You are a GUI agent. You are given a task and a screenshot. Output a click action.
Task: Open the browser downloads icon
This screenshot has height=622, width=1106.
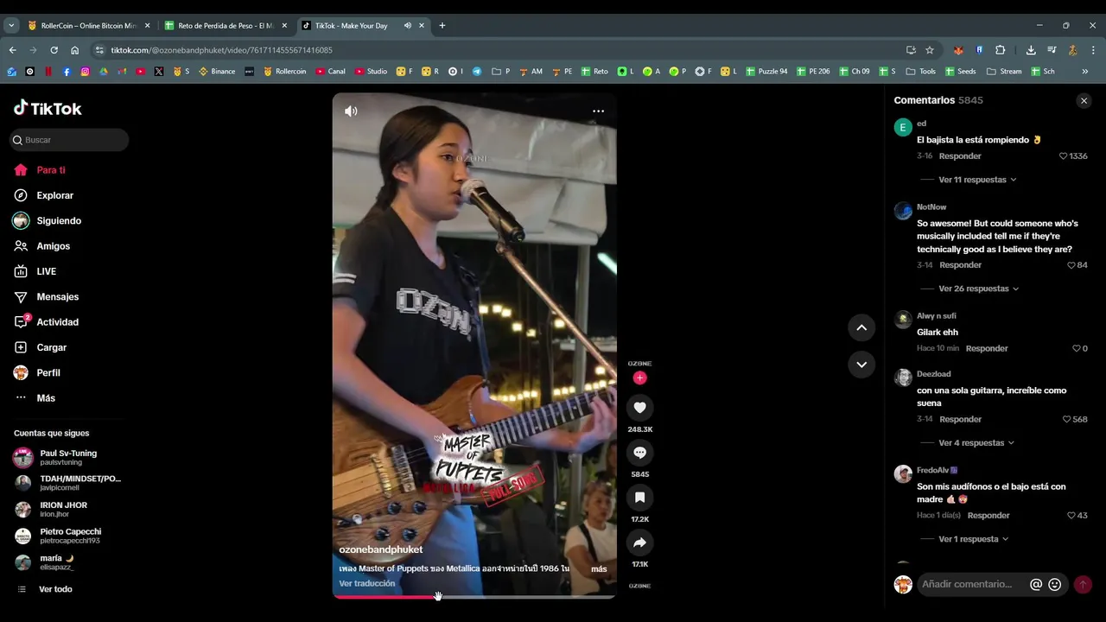point(1031,50)
